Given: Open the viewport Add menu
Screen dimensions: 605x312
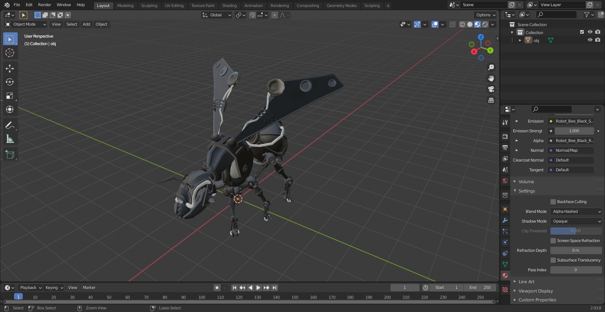Looking at the screenshot, I should point(86,24).
